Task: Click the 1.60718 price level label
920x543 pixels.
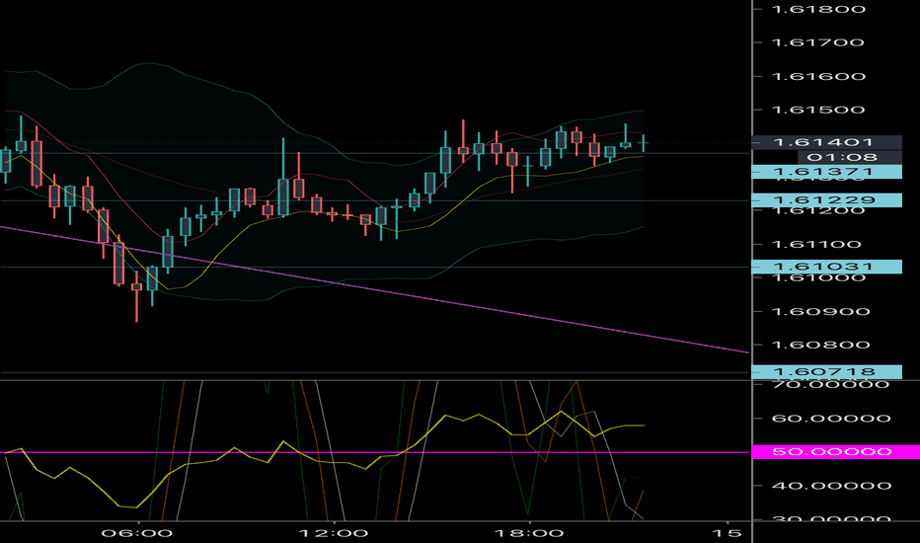Action: pyautogui.click(x=825, y=371)
